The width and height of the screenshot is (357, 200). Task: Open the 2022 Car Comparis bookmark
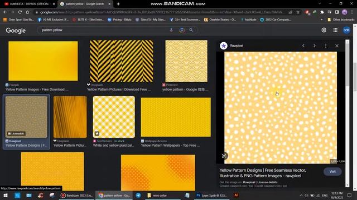(276, 20)
